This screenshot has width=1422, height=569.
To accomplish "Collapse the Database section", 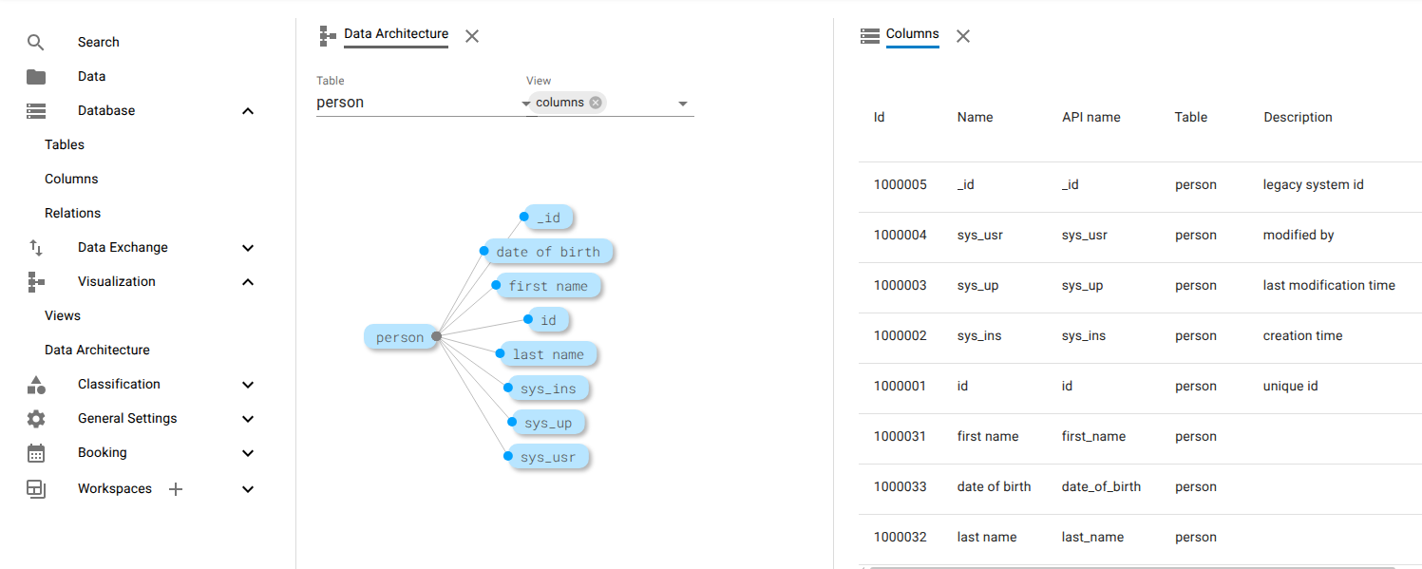I will (x=248, y=111).
